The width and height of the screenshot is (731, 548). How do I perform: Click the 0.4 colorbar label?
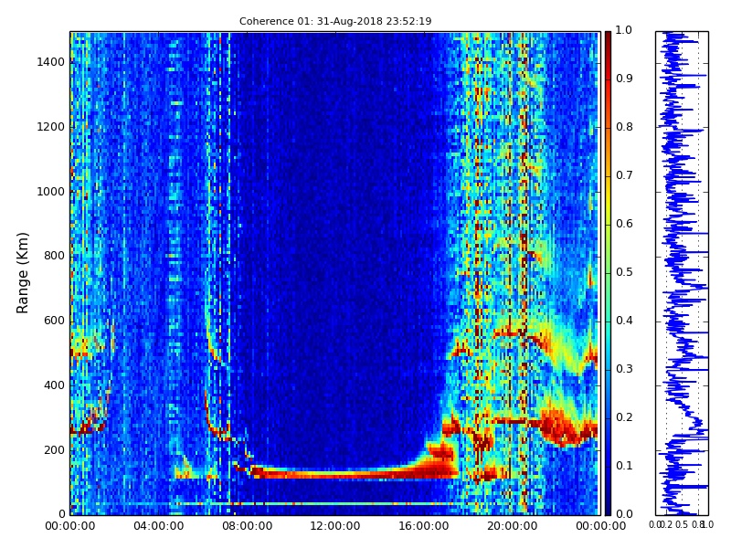pos(624,321)
